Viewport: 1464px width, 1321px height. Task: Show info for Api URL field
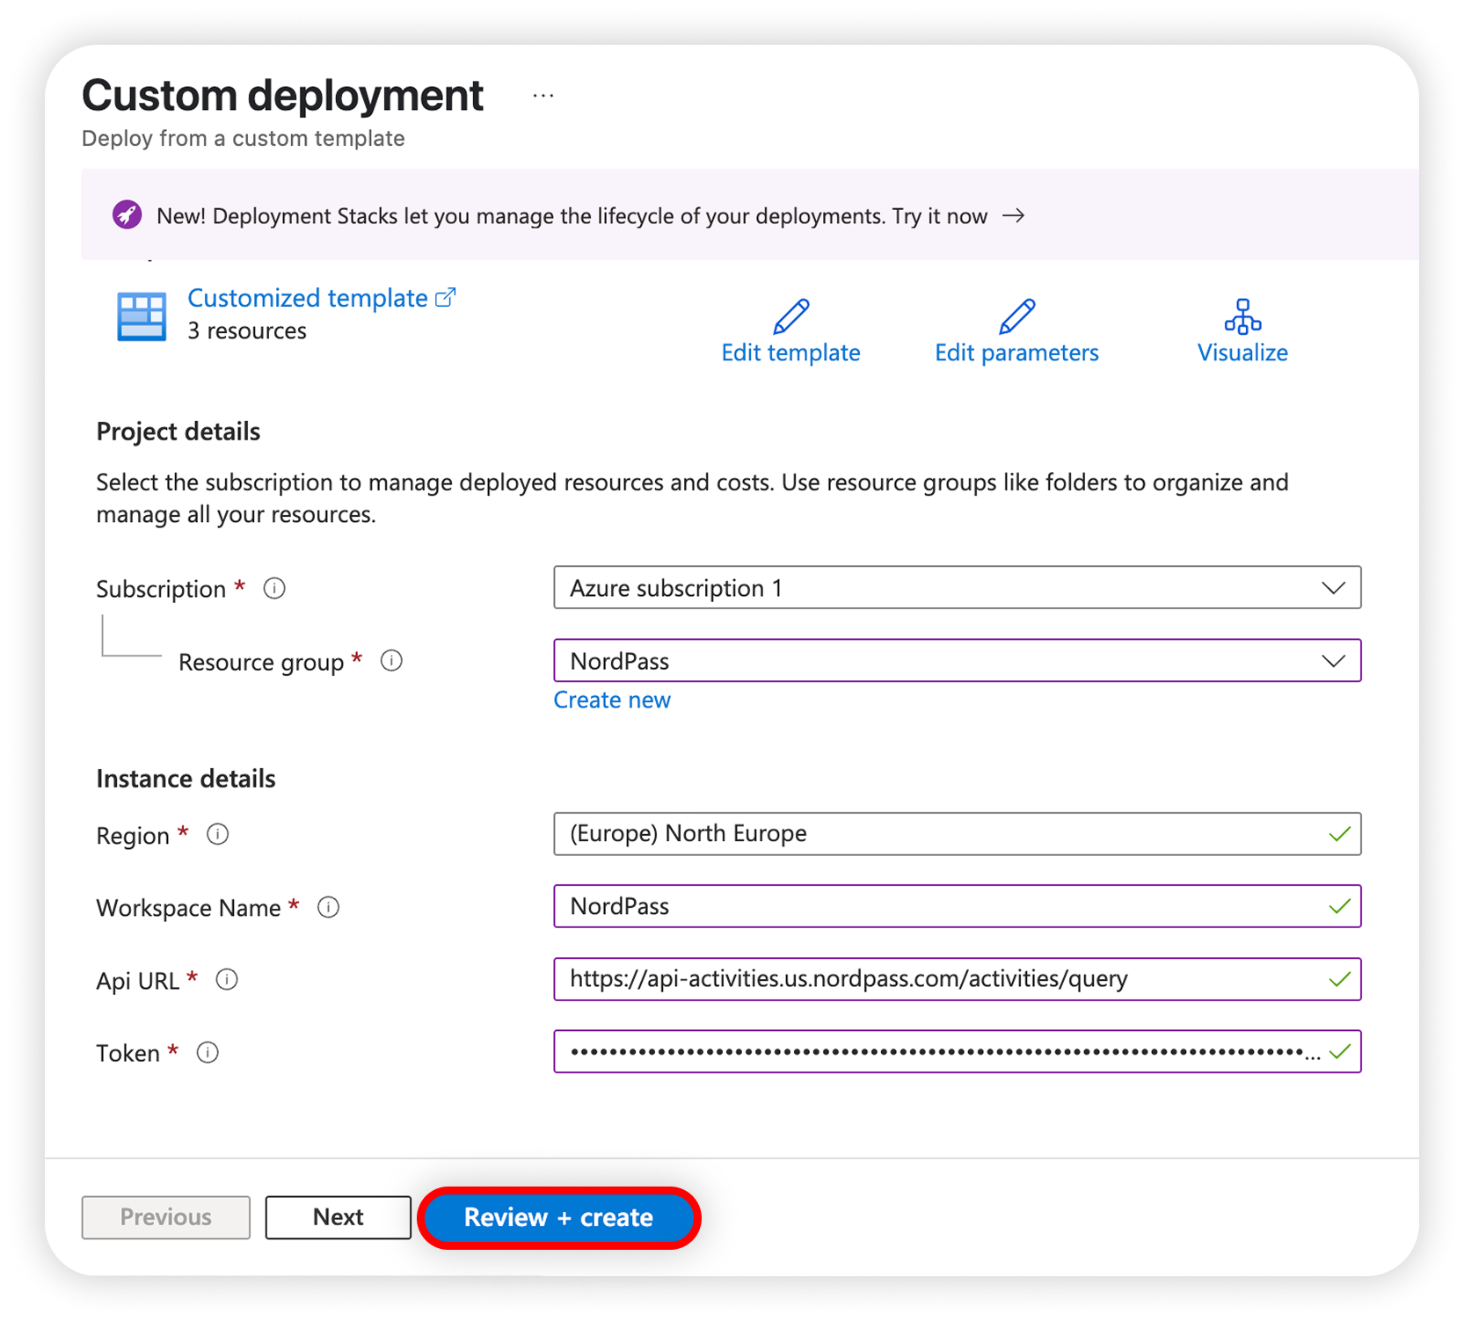click(x=227, y=979)
